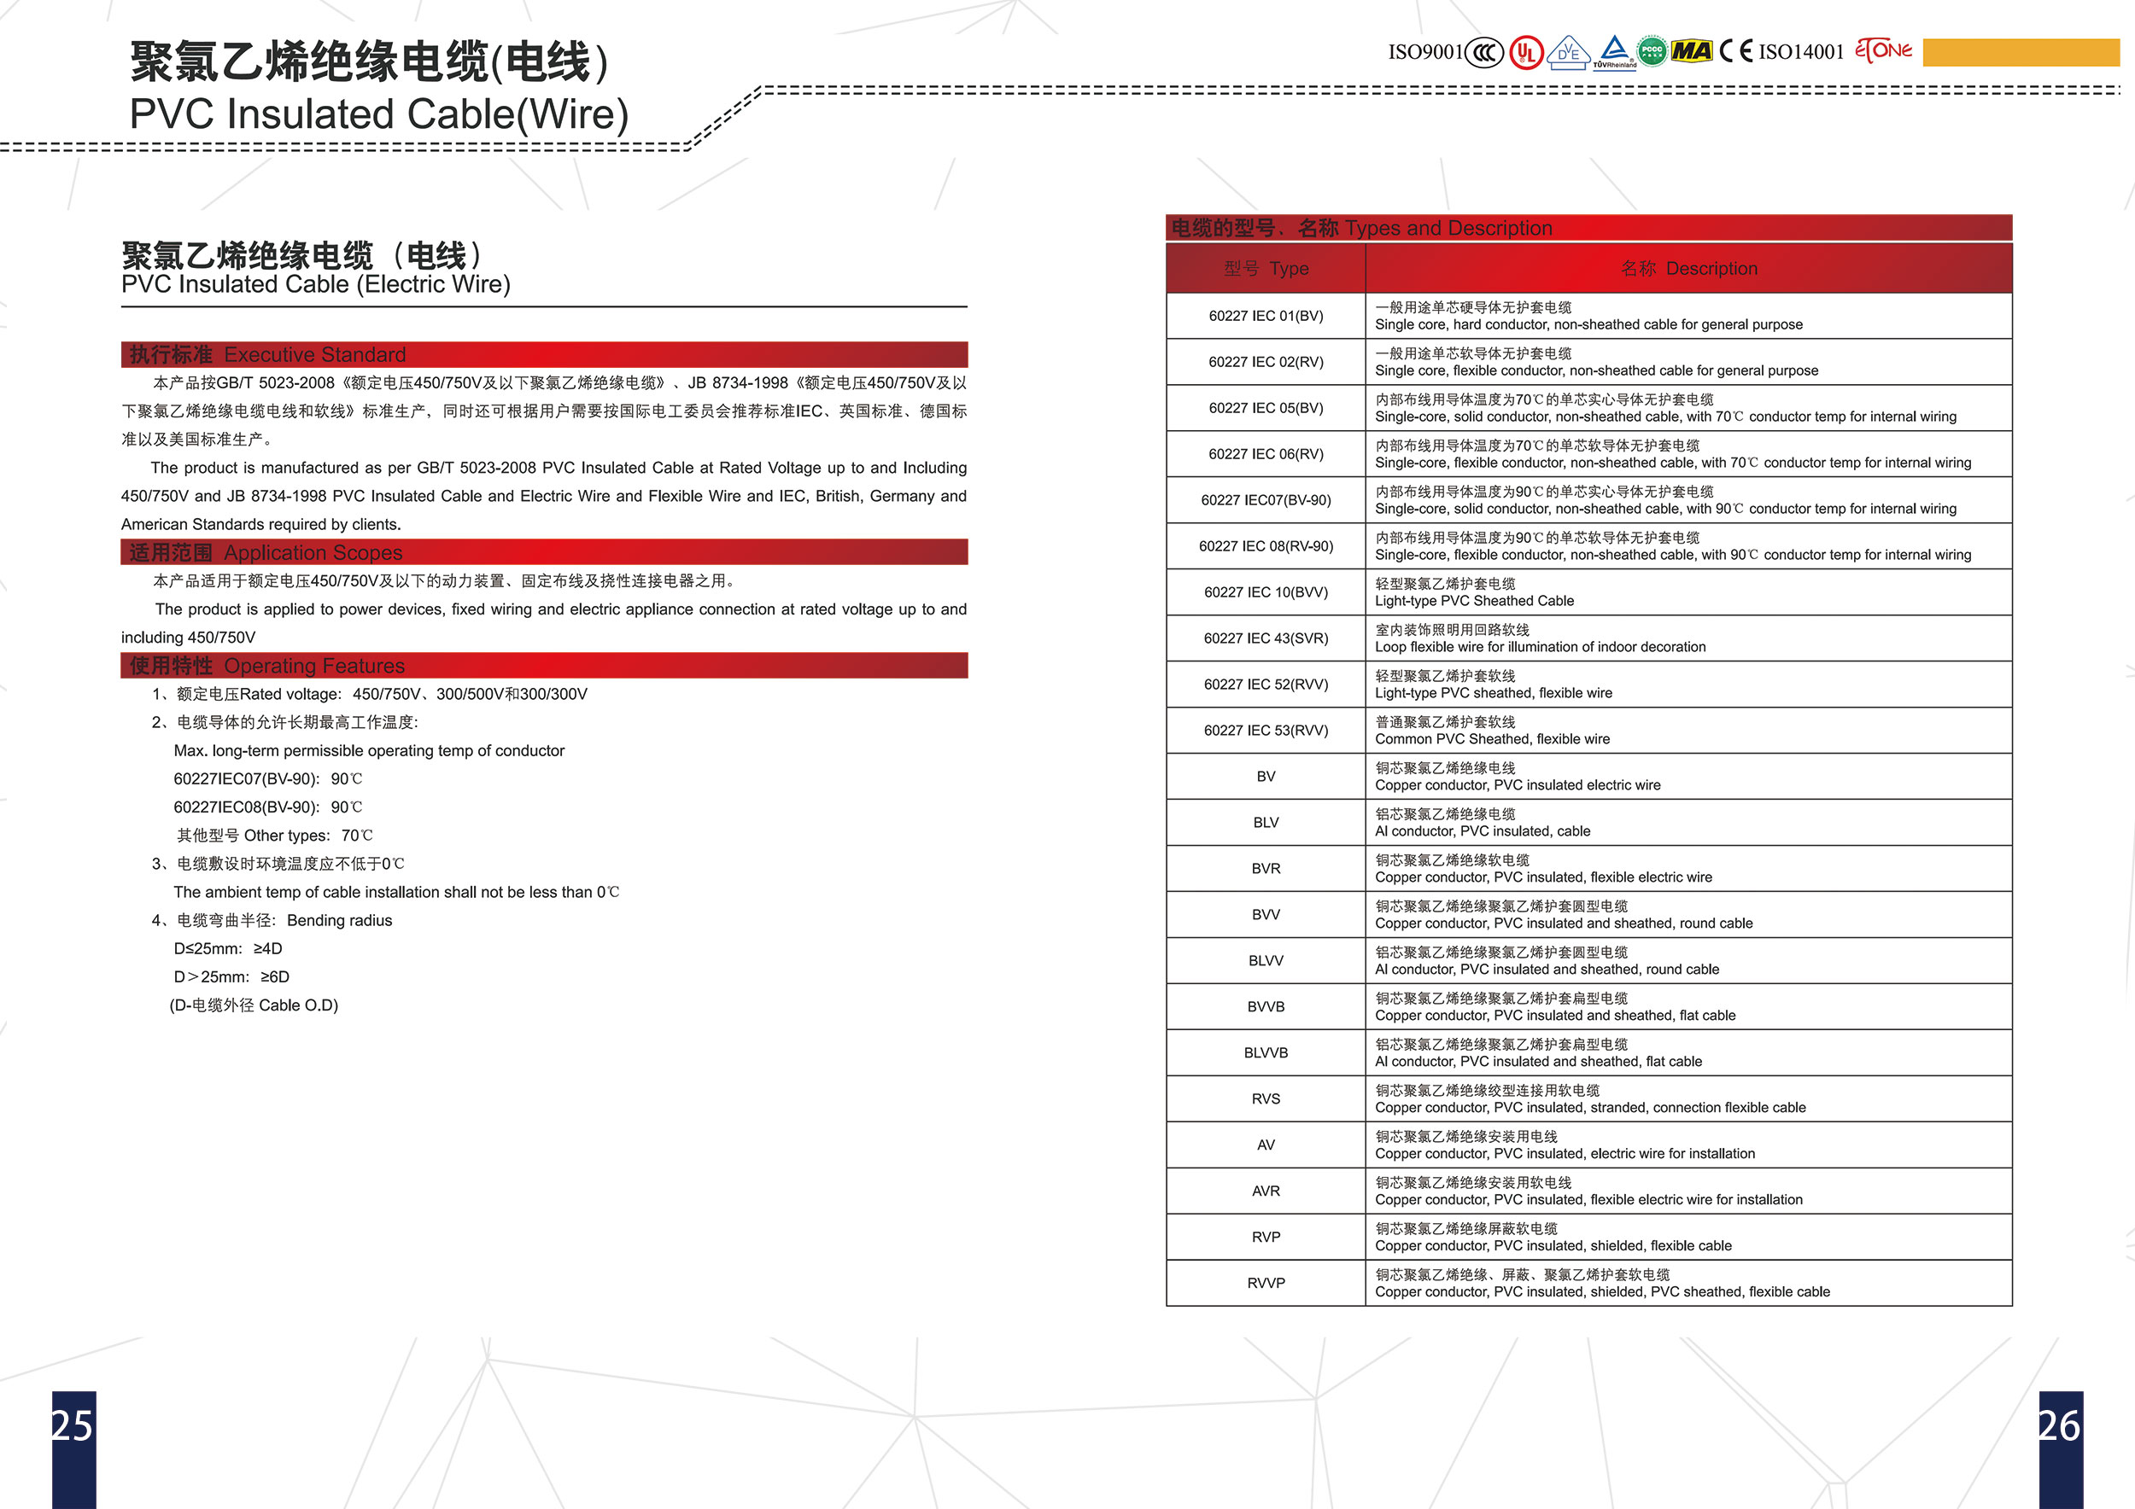Click the "Operating Features" section header
The image size is (2135, 1509).
click(544, 667)
